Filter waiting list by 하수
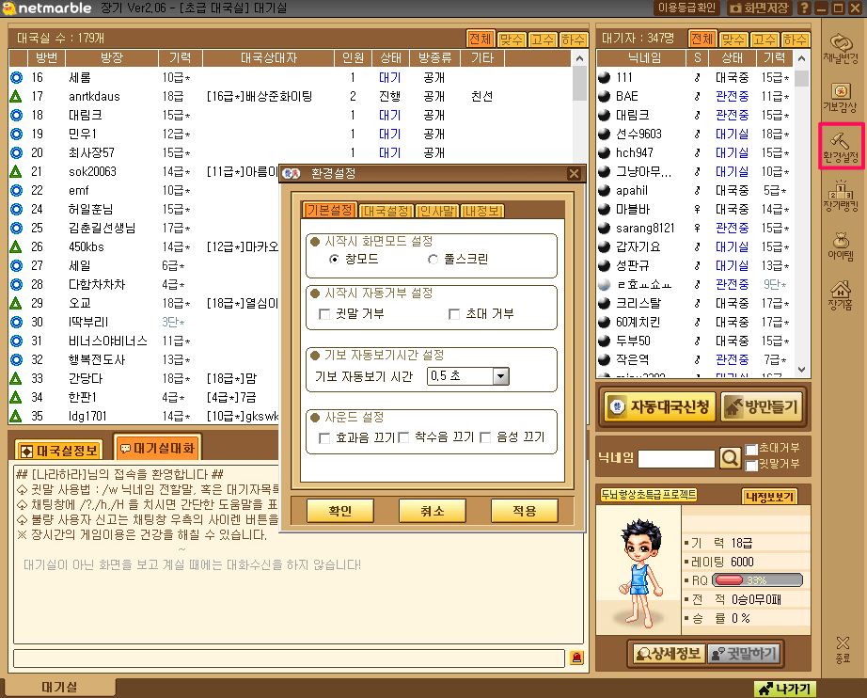This screenshot has height=698, width=867. (x=795, y=40)
